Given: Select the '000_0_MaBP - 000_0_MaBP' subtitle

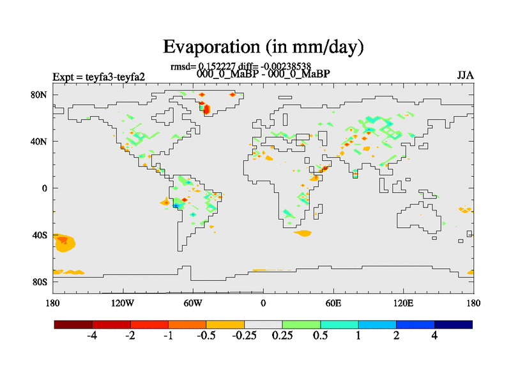Looking at the screenshot, I should pos(263,73).
